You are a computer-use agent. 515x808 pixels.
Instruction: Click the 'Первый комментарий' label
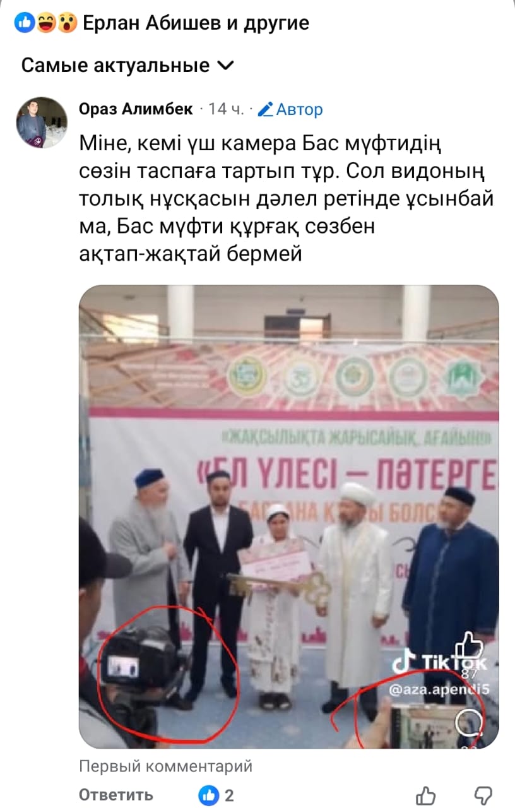(x=166, y=766)
